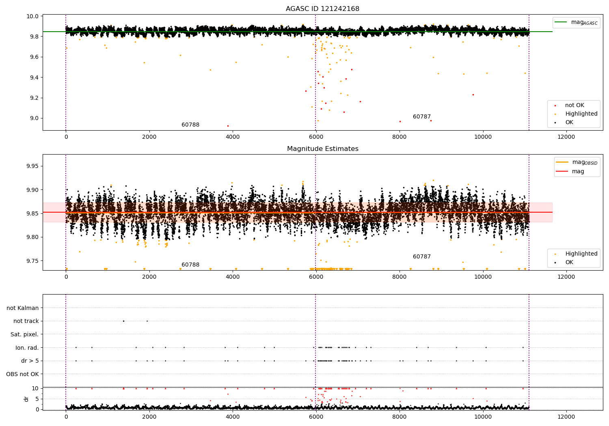The width and height of the screenshot is (609, 426).
Task: Click the 'AGASC ID 121242168' plot title
Action: (322, 9)
